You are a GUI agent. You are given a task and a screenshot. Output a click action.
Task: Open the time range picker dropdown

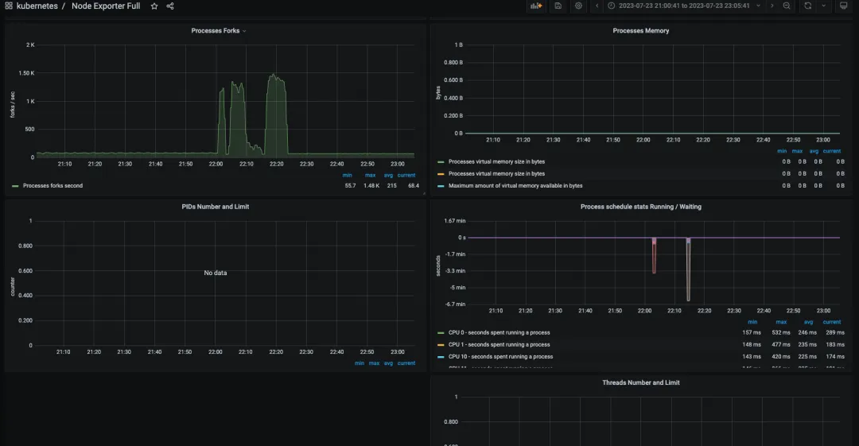click(x=683, y=6)
